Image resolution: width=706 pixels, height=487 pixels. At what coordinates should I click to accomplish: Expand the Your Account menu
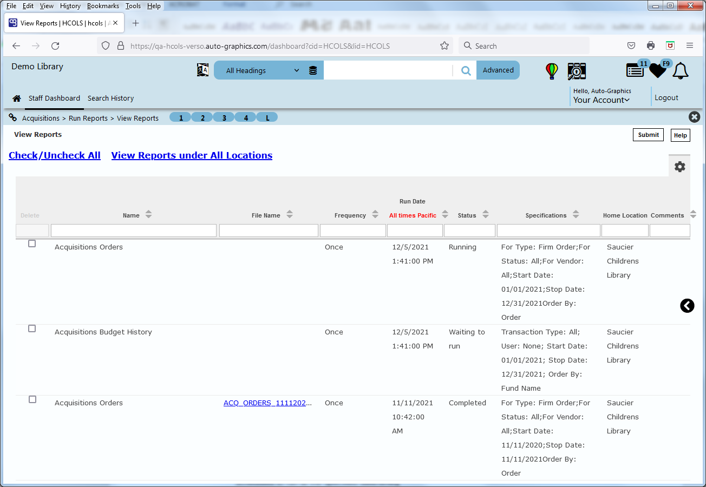pyautogui.click(x=602, y=100)
